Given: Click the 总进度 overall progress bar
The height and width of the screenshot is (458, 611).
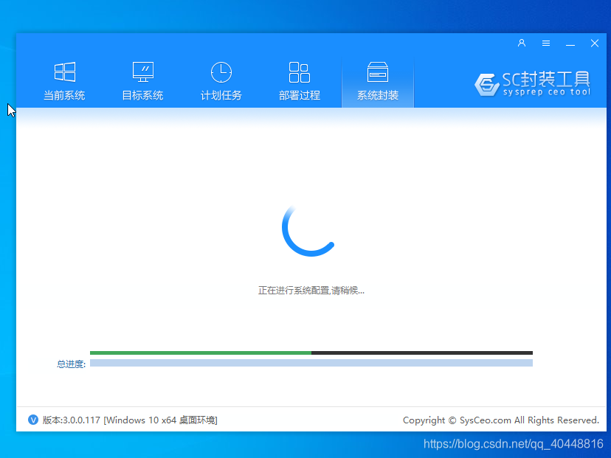Looking at the screenshot, I should coord(311,363).
